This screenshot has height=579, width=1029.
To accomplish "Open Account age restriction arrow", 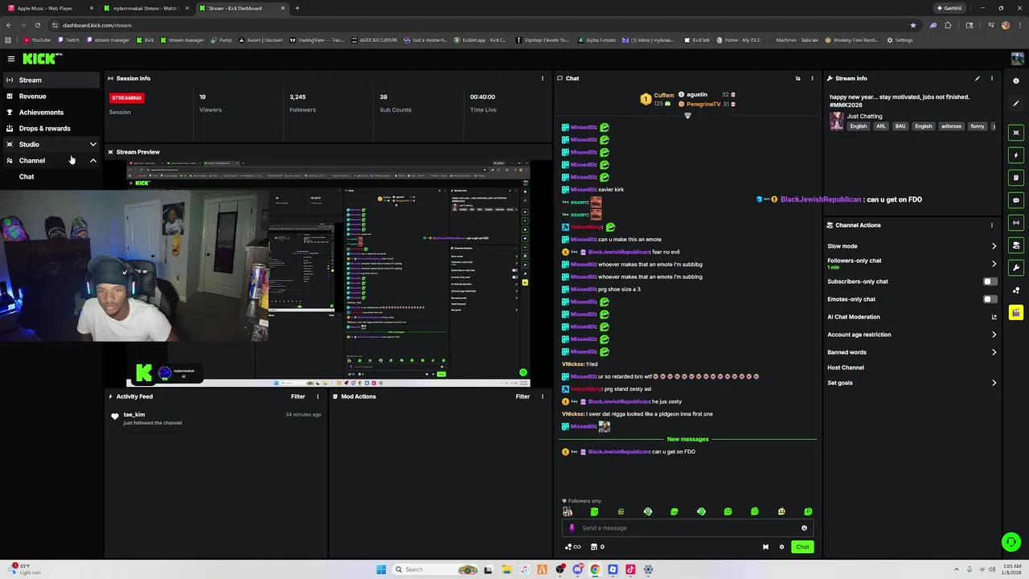I will pos(994,335).
